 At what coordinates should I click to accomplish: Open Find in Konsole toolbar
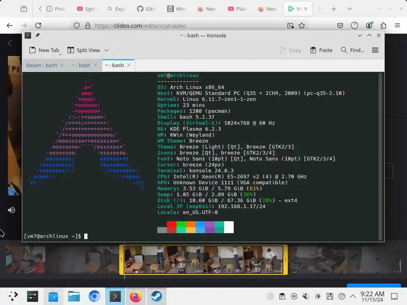[x=353, y=50]
